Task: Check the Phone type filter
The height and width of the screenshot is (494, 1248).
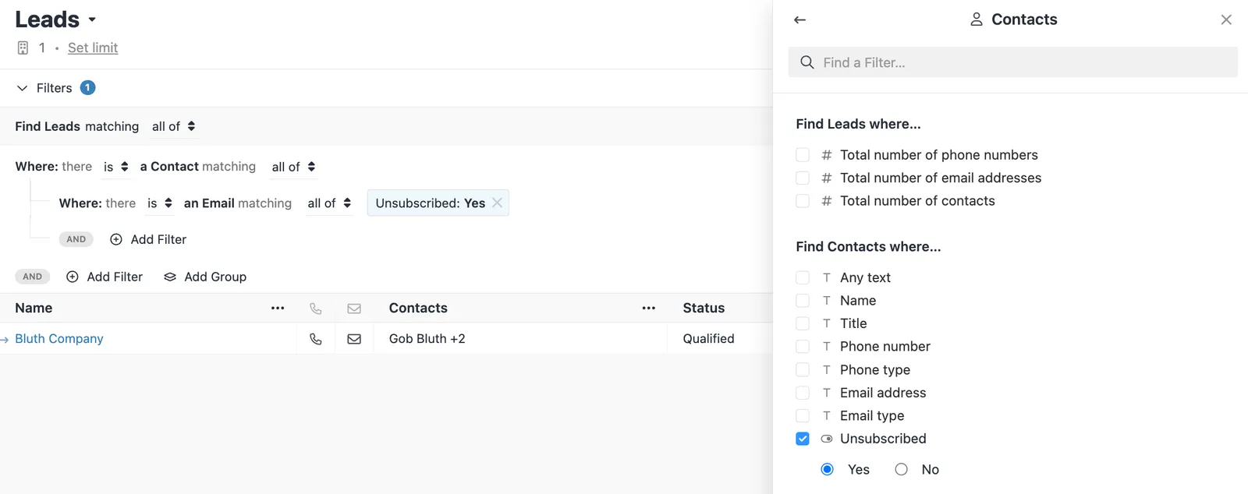Action: click(803, 369)
